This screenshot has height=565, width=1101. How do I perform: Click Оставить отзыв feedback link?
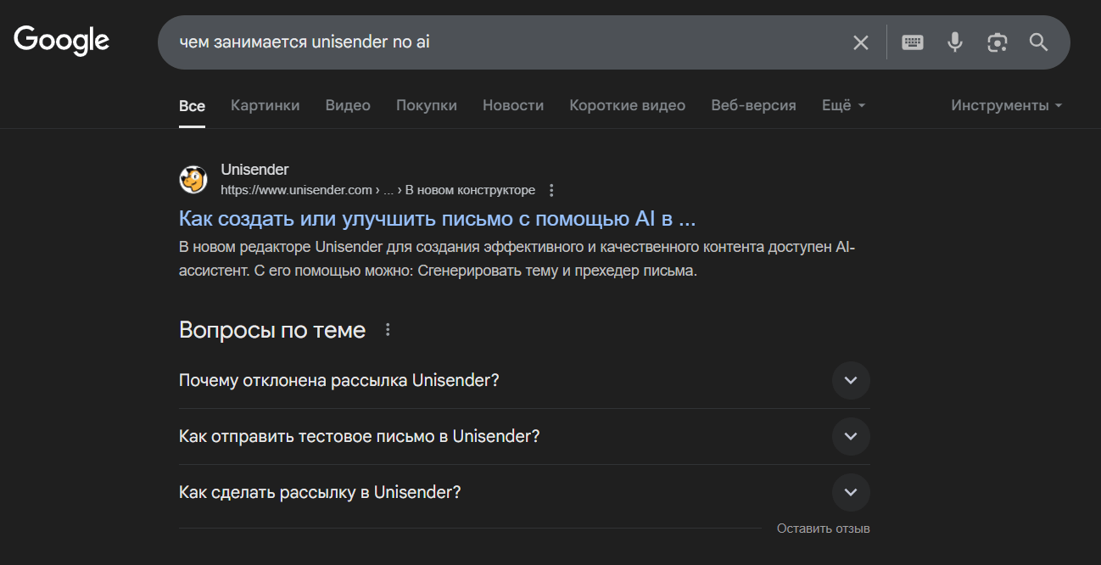coord(824,529)
